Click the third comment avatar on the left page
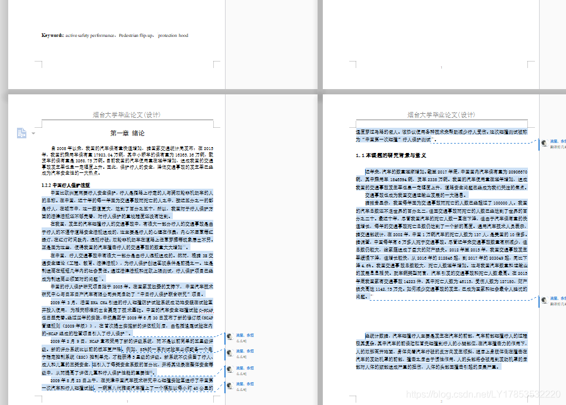The width and height of the screenshot is (566, 405). tap(230, 370)
